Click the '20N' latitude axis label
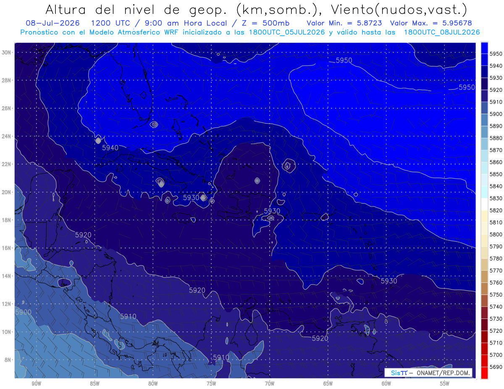 [6, 192]
